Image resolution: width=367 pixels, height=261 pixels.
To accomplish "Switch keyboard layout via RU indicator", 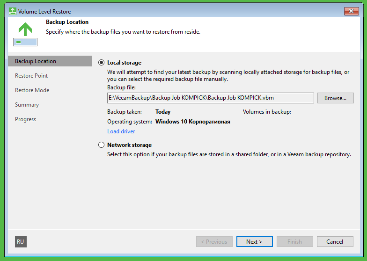I will [20, 241].
